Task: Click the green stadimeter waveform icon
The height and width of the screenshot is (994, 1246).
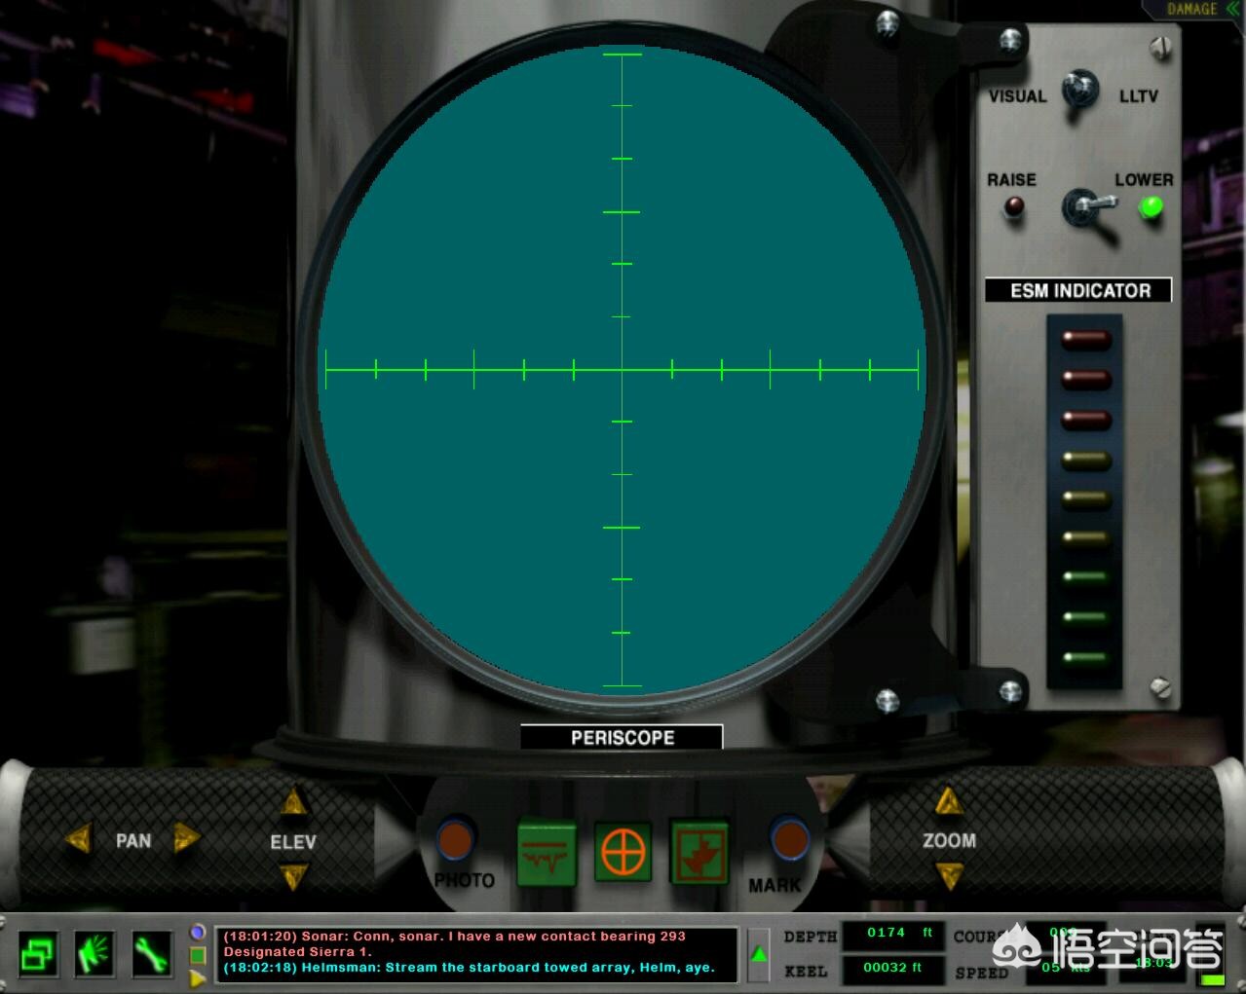Action: [546, 853]
